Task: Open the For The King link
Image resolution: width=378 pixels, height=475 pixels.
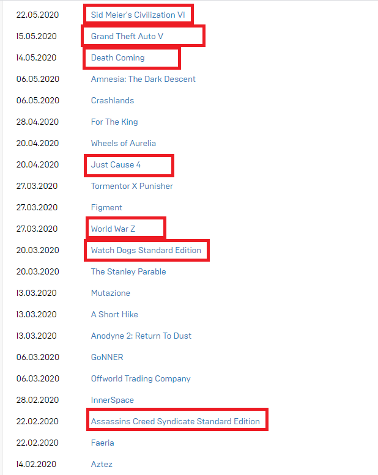Action: click(114, 122)
